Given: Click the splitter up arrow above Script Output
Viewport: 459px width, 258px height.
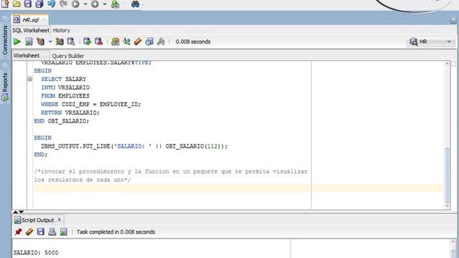Looking at the screenshot, I should click(16, 212).
